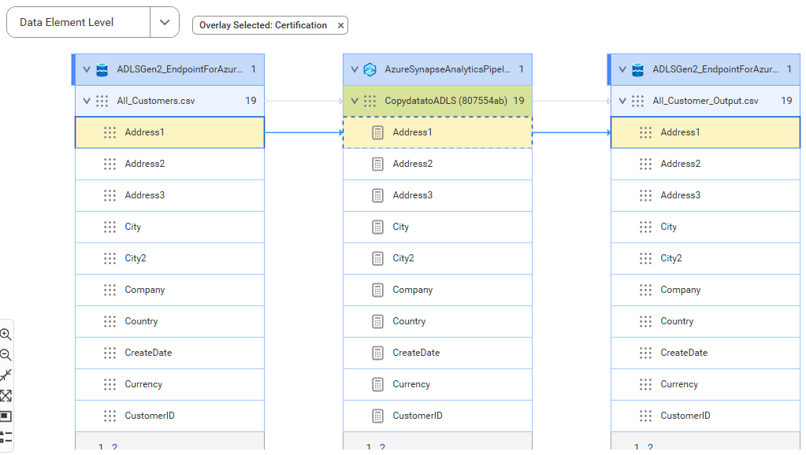Zoom out of the lineage diagram
Screen dimensions: 806x455
[x=6, y=355]
